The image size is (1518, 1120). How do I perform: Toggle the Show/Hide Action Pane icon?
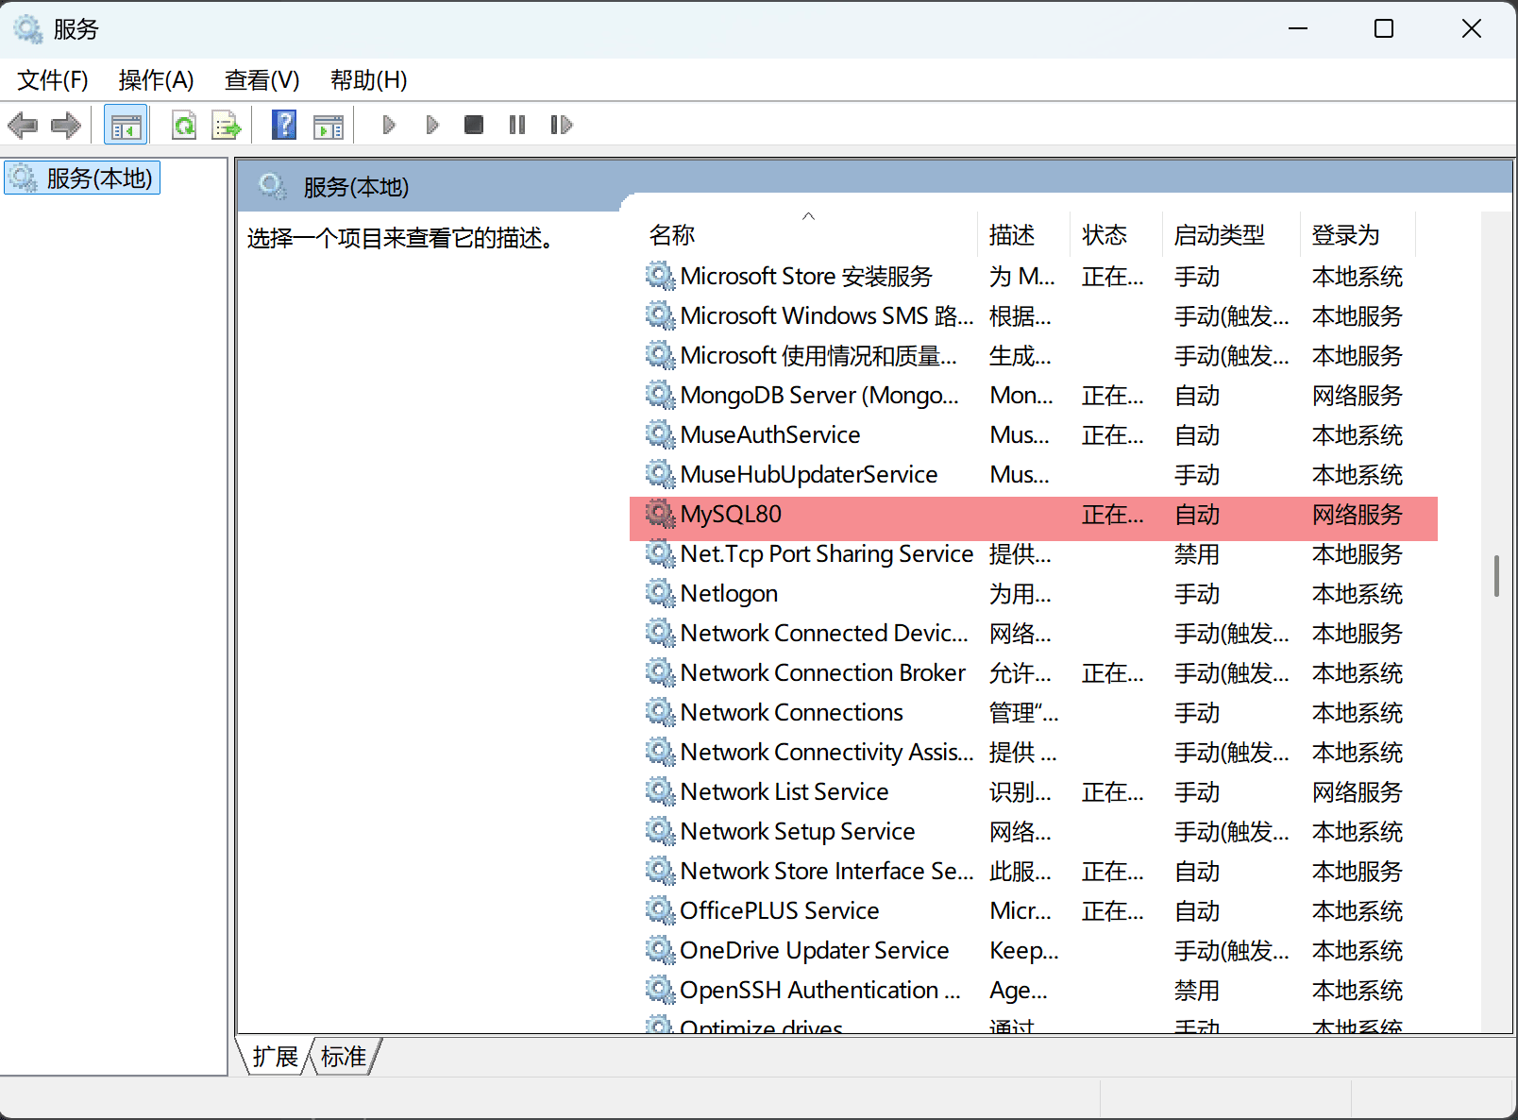[329, 125]
